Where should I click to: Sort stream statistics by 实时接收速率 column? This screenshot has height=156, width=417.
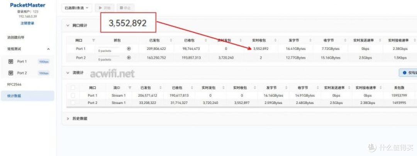coord(381,88)
